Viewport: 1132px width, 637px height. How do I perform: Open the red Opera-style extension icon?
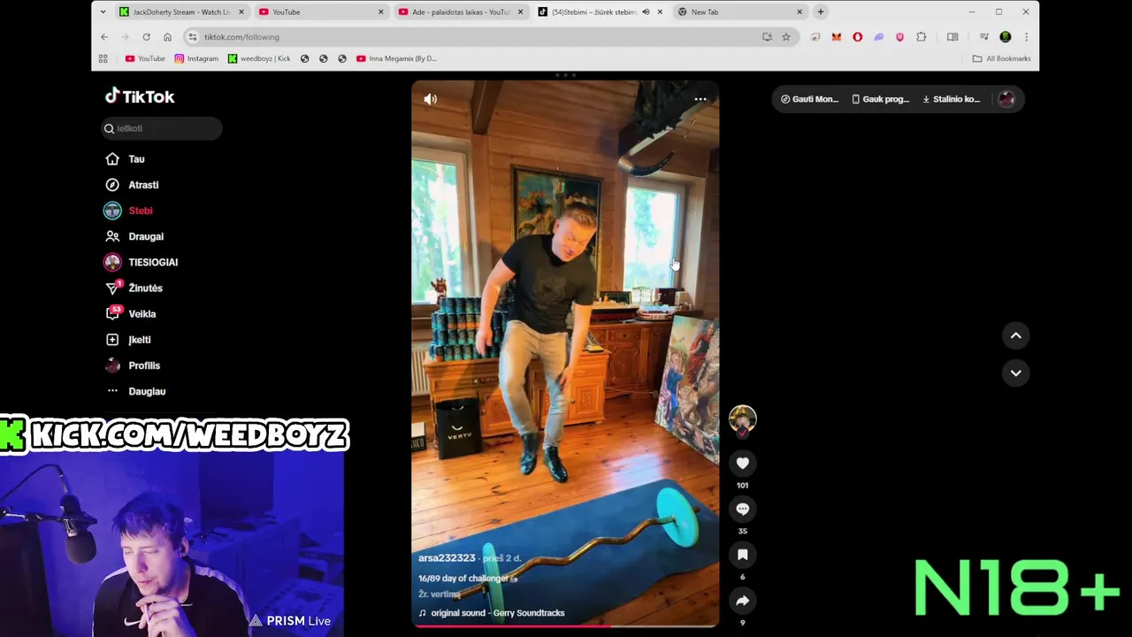(x=857, y=37)
